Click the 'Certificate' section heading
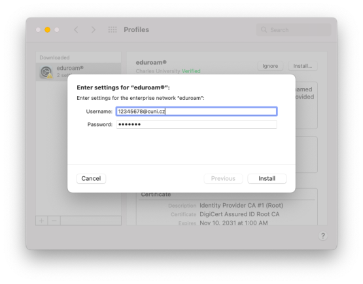The image size is (363, 284). tap(156, 195)
